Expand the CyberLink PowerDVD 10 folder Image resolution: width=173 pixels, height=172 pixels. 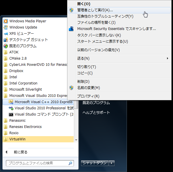(x=35, y=65)
